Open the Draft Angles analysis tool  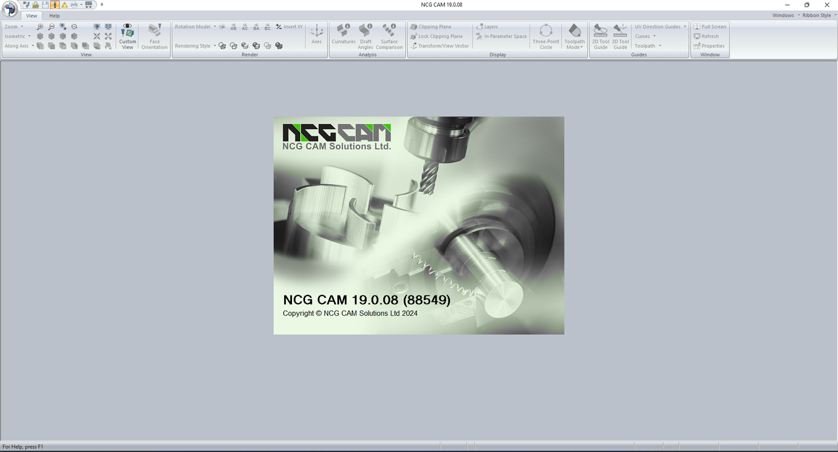tap(365, 36)
